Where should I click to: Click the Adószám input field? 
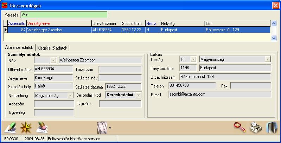(54, 104)
